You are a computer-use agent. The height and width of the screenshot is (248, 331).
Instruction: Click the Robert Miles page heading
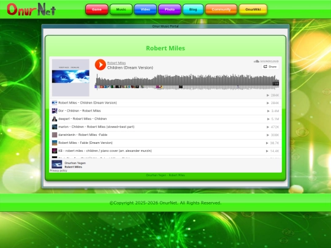coord(165,48)
